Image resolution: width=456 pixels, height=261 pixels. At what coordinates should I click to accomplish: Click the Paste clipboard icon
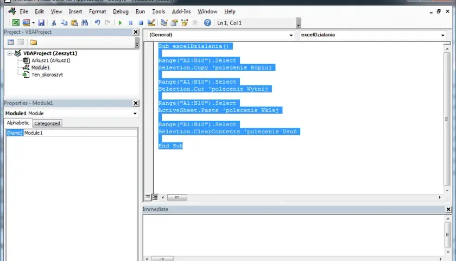pos(74,23)
